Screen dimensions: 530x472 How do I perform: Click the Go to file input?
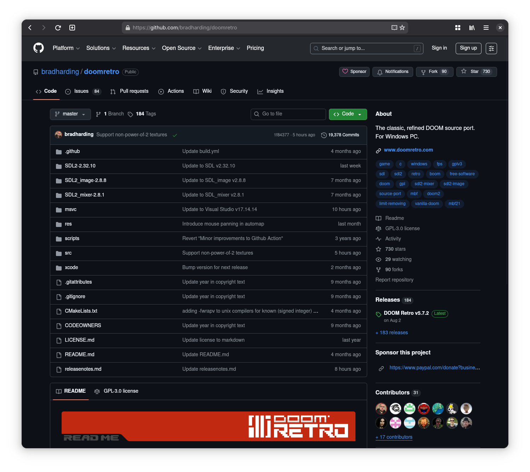tap(288, 114)
